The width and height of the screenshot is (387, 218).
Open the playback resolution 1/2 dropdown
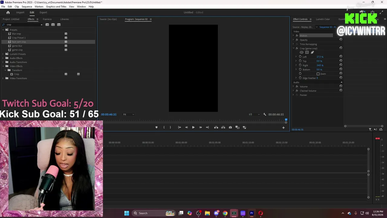[x=254, y=114]
